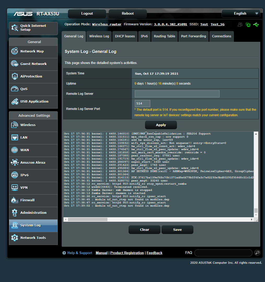Open the Manual link in the footer
This screenshot has height=282, width=265.
101,253
